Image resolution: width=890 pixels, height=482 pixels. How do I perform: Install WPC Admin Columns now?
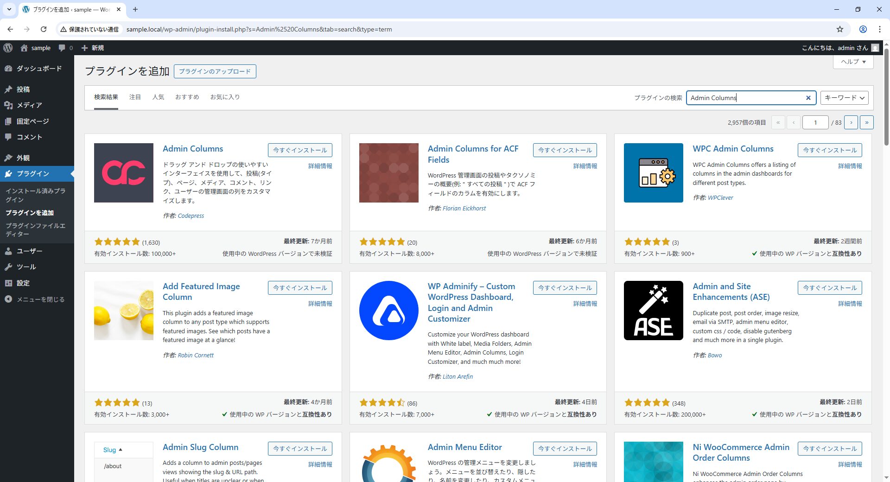click(830, 150)
